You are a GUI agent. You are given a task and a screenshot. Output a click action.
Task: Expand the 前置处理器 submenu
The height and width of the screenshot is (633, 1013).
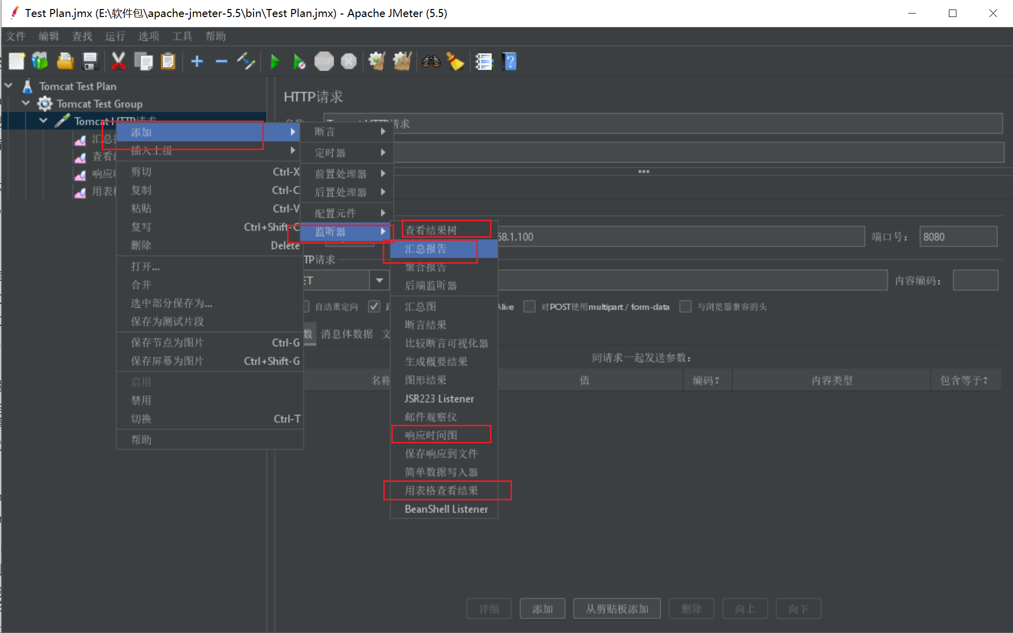pos(347,174)
